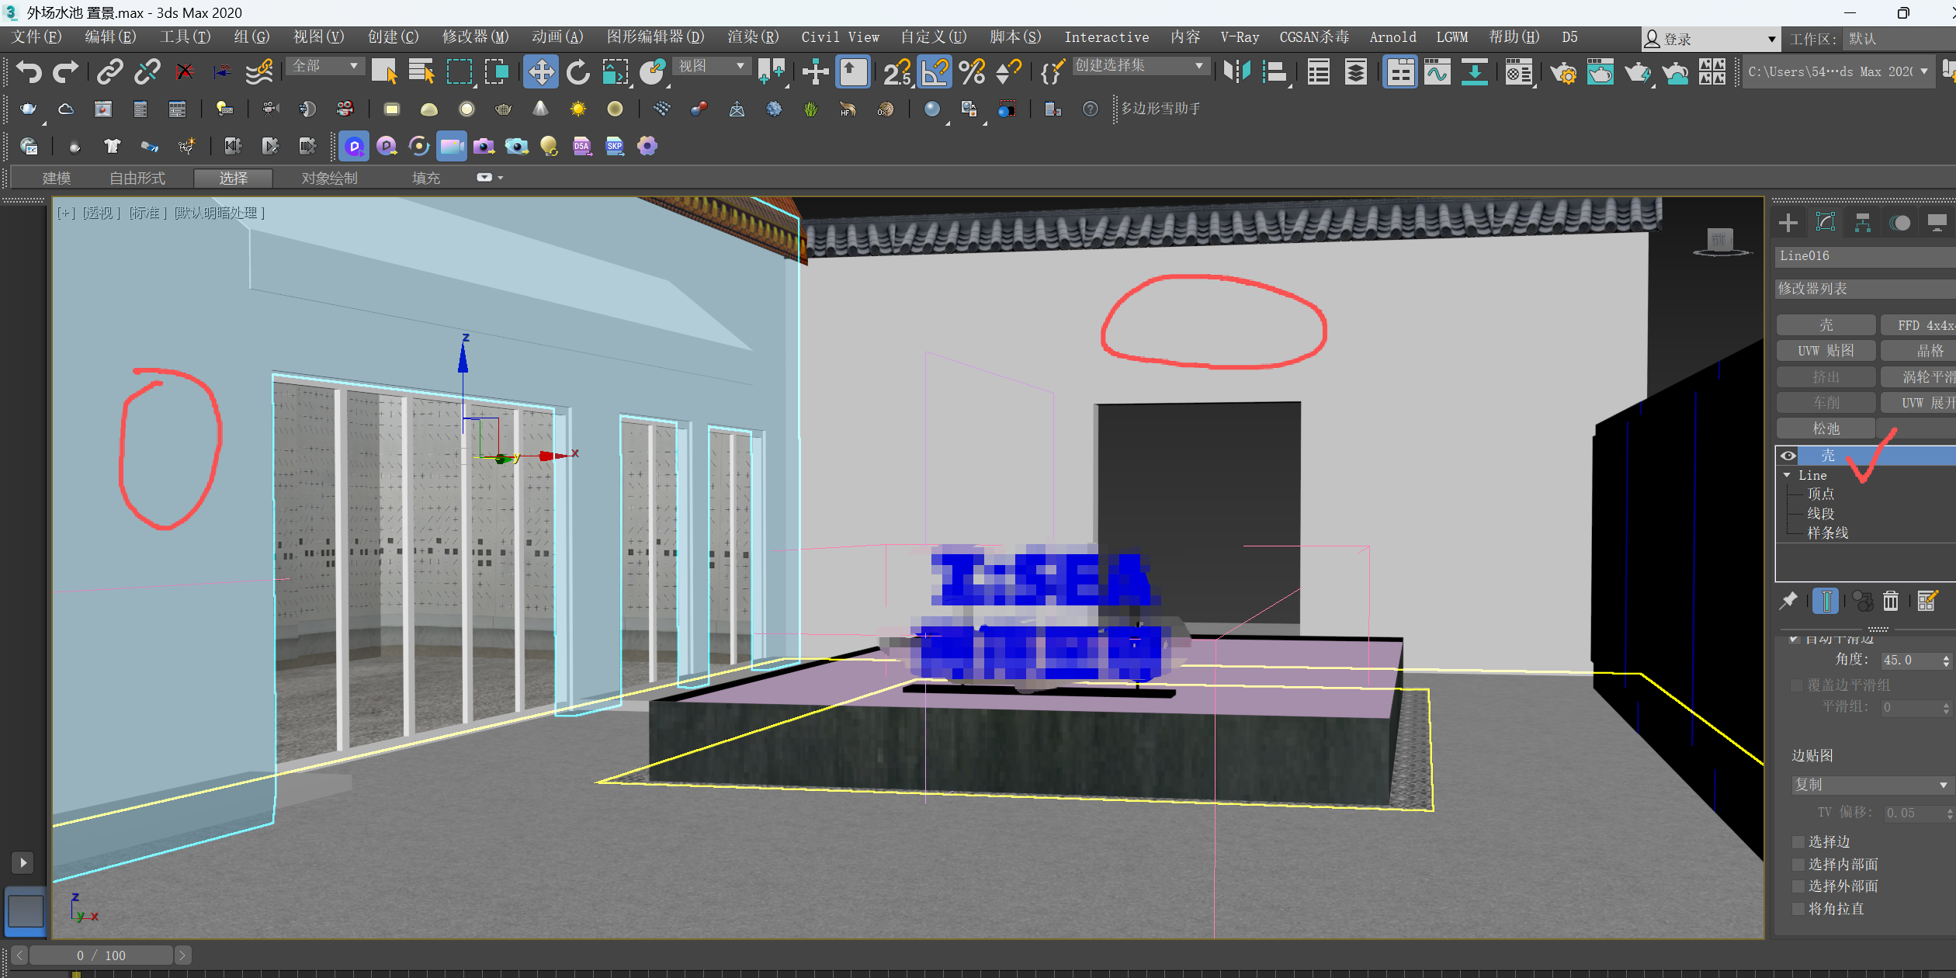
Task: Activate the Rotate tool
Action: (577, 72)
